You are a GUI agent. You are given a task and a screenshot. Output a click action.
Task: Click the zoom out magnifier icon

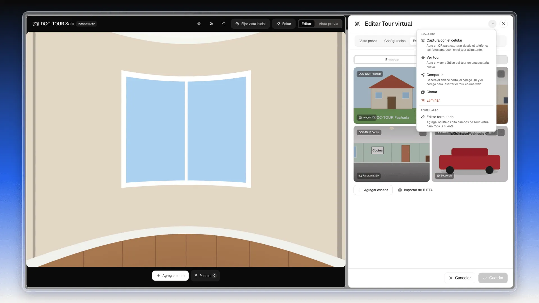click(x=199, y=24)
